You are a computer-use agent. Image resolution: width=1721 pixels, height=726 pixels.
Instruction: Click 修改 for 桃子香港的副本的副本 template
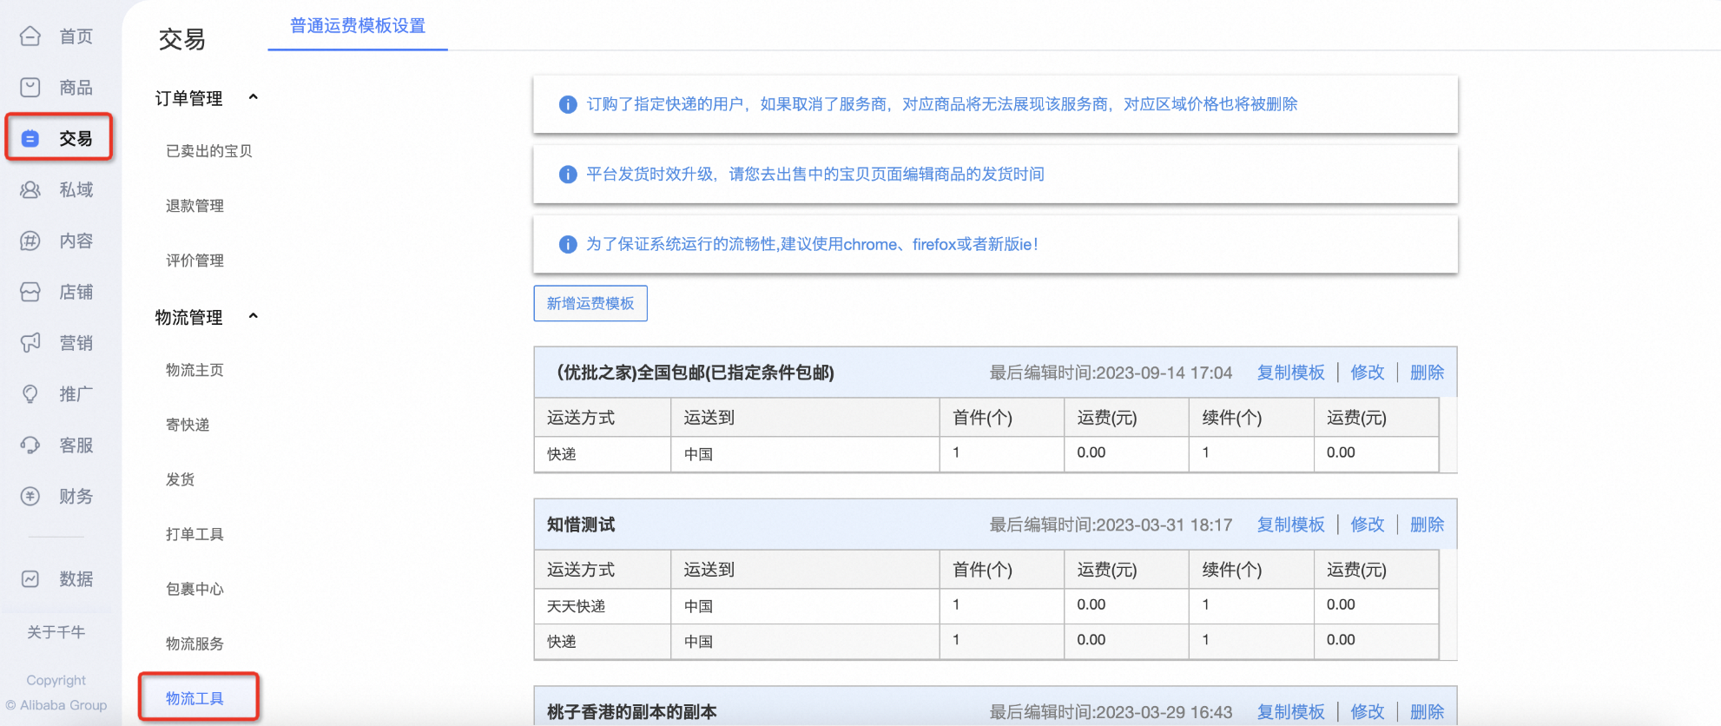coord(1368,712)
